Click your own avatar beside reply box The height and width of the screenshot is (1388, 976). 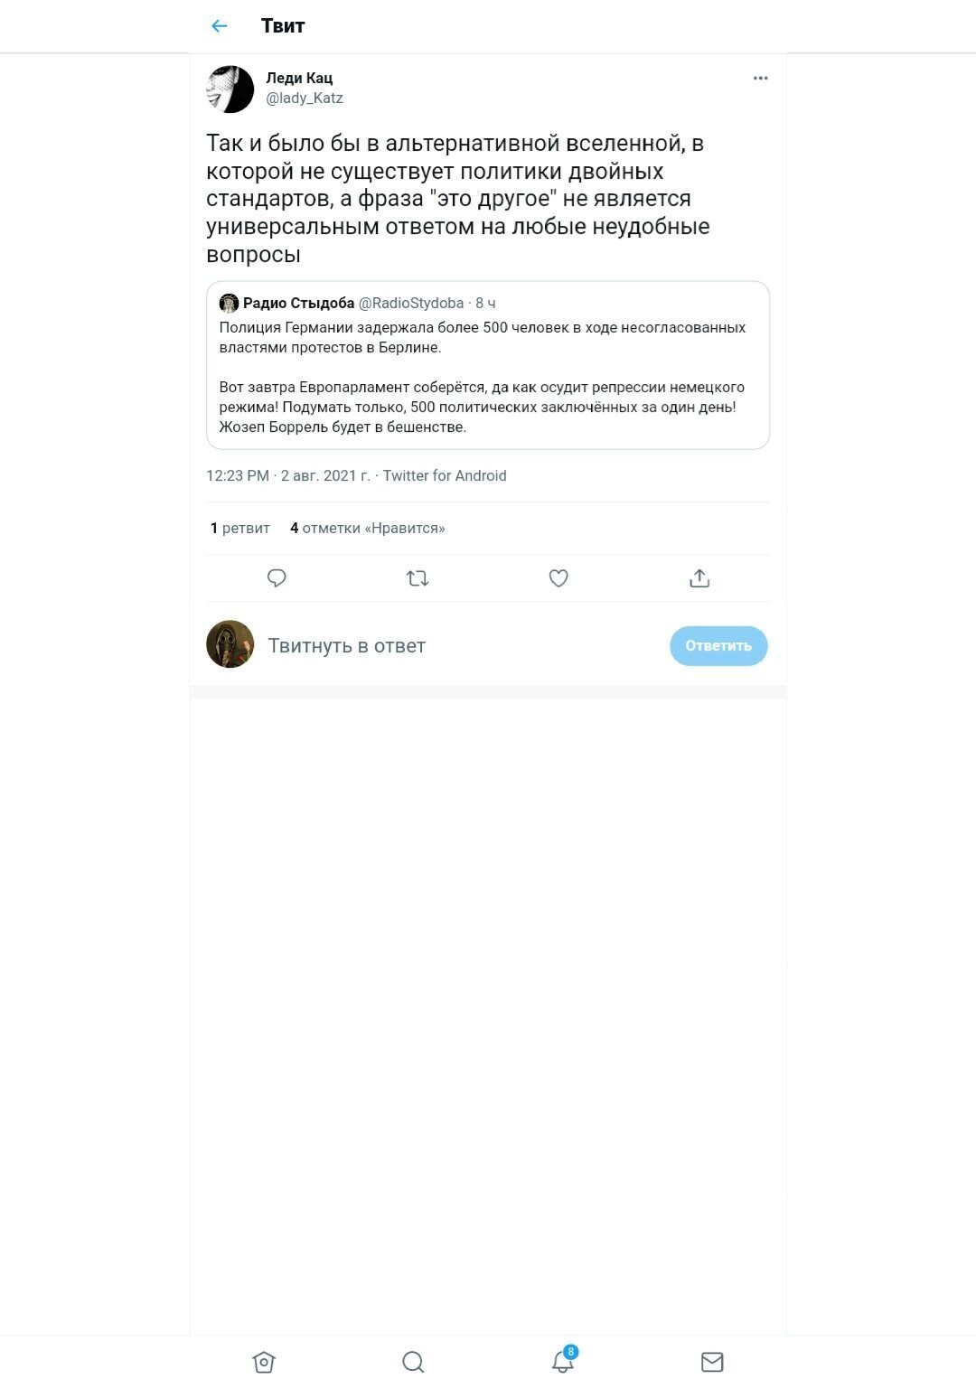[x=230, y=644]
